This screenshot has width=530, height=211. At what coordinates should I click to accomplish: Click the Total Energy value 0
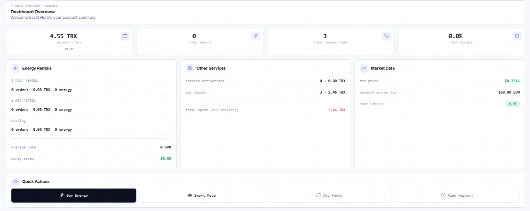coord(194,36)
